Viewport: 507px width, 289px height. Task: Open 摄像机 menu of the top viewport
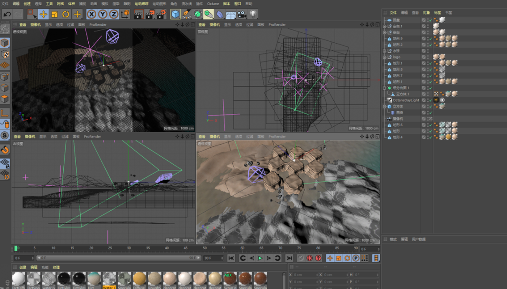(x=215, y=24)
